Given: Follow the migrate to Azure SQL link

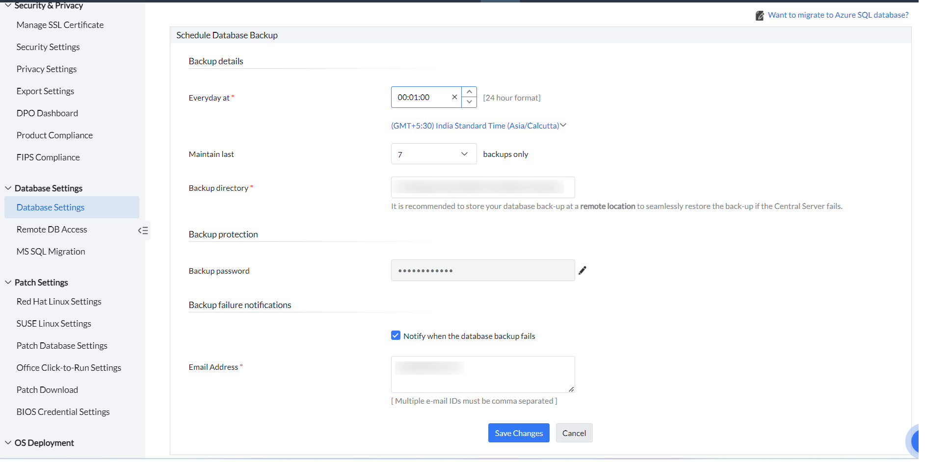Looking at the screenshot, I should (838, 15).
